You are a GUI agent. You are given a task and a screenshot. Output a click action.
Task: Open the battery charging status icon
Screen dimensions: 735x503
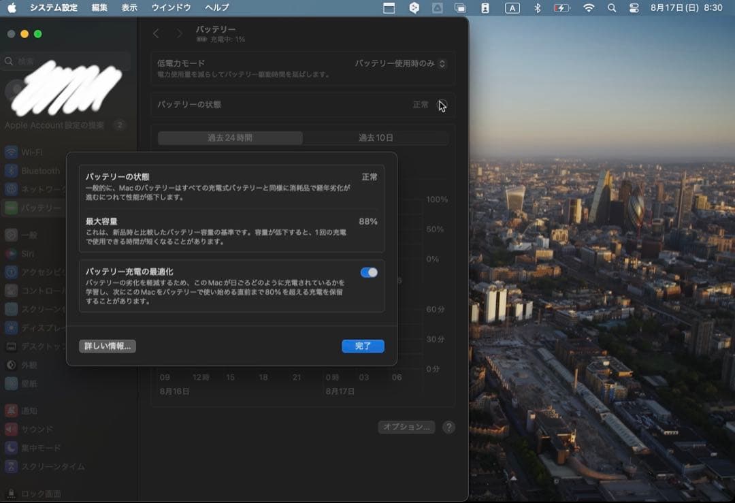pos(561,8)
